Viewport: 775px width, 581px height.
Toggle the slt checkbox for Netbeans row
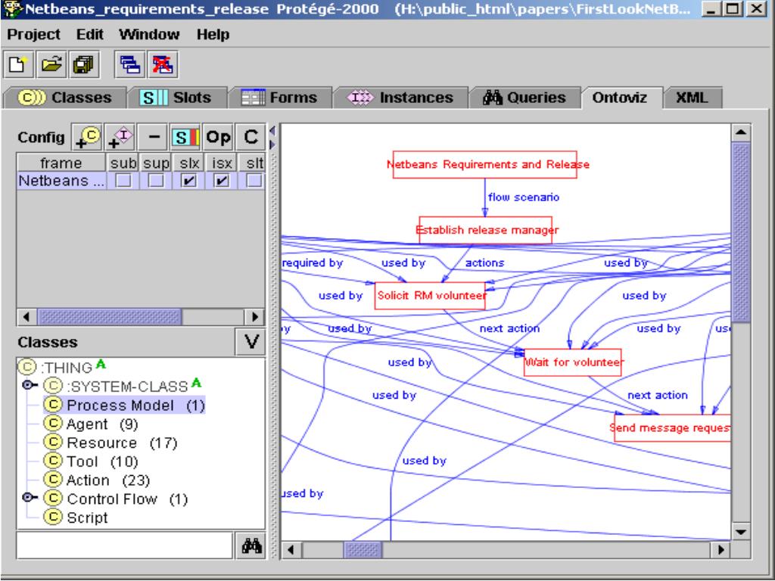click(x=254, y=181)
